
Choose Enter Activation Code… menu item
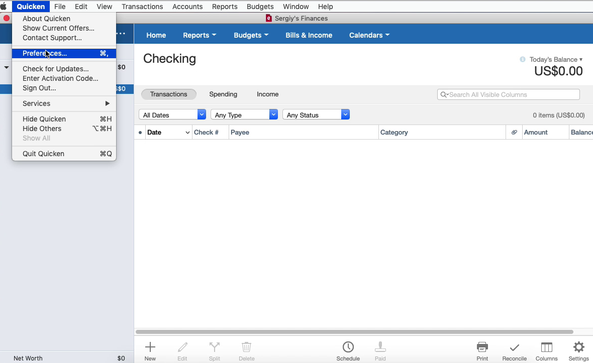click(64, 78)
